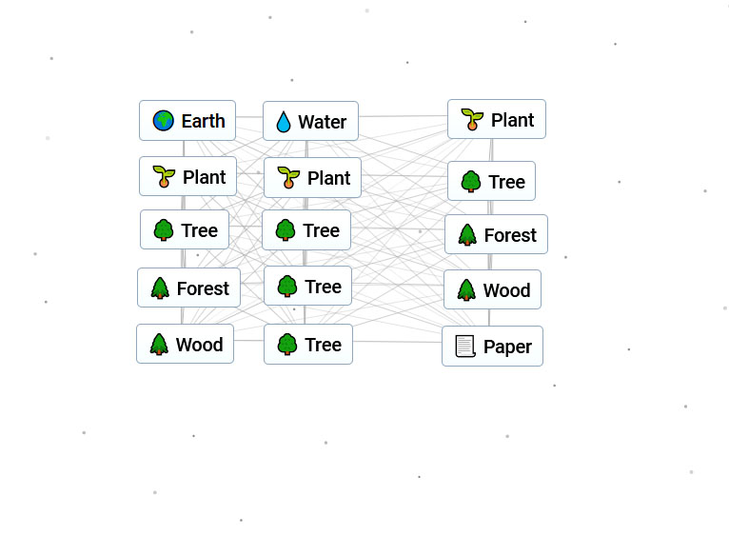The image size is (729, 536).
Task: Click seedling icon on Plant in Paper's column
Action: pyautogui.click(x=472, y=120)
